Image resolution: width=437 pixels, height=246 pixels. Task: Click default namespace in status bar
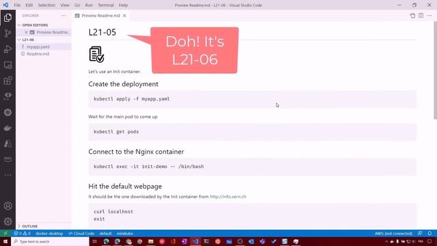(105, 234)
